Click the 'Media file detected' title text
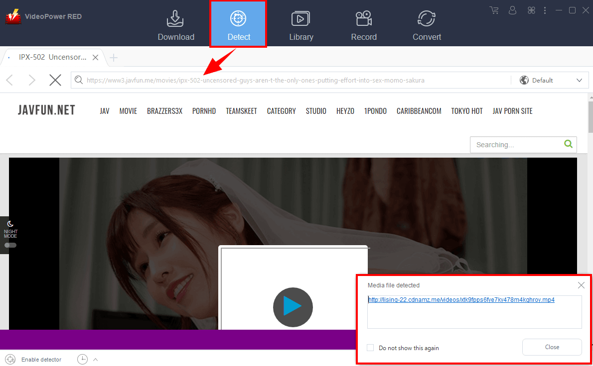 click(394, 285)
